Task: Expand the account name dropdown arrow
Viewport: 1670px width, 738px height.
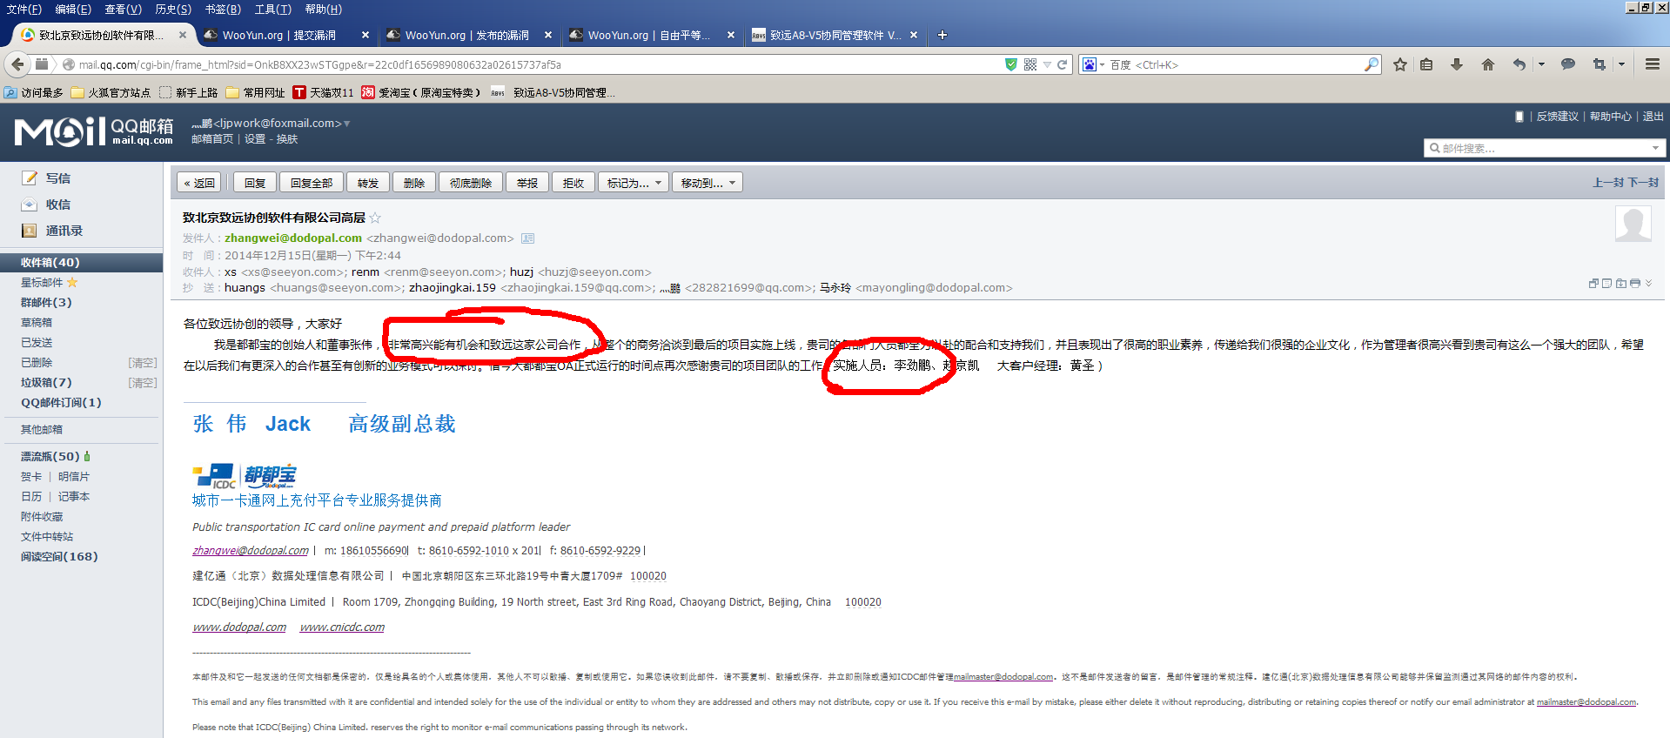Action: coord(346,124)
